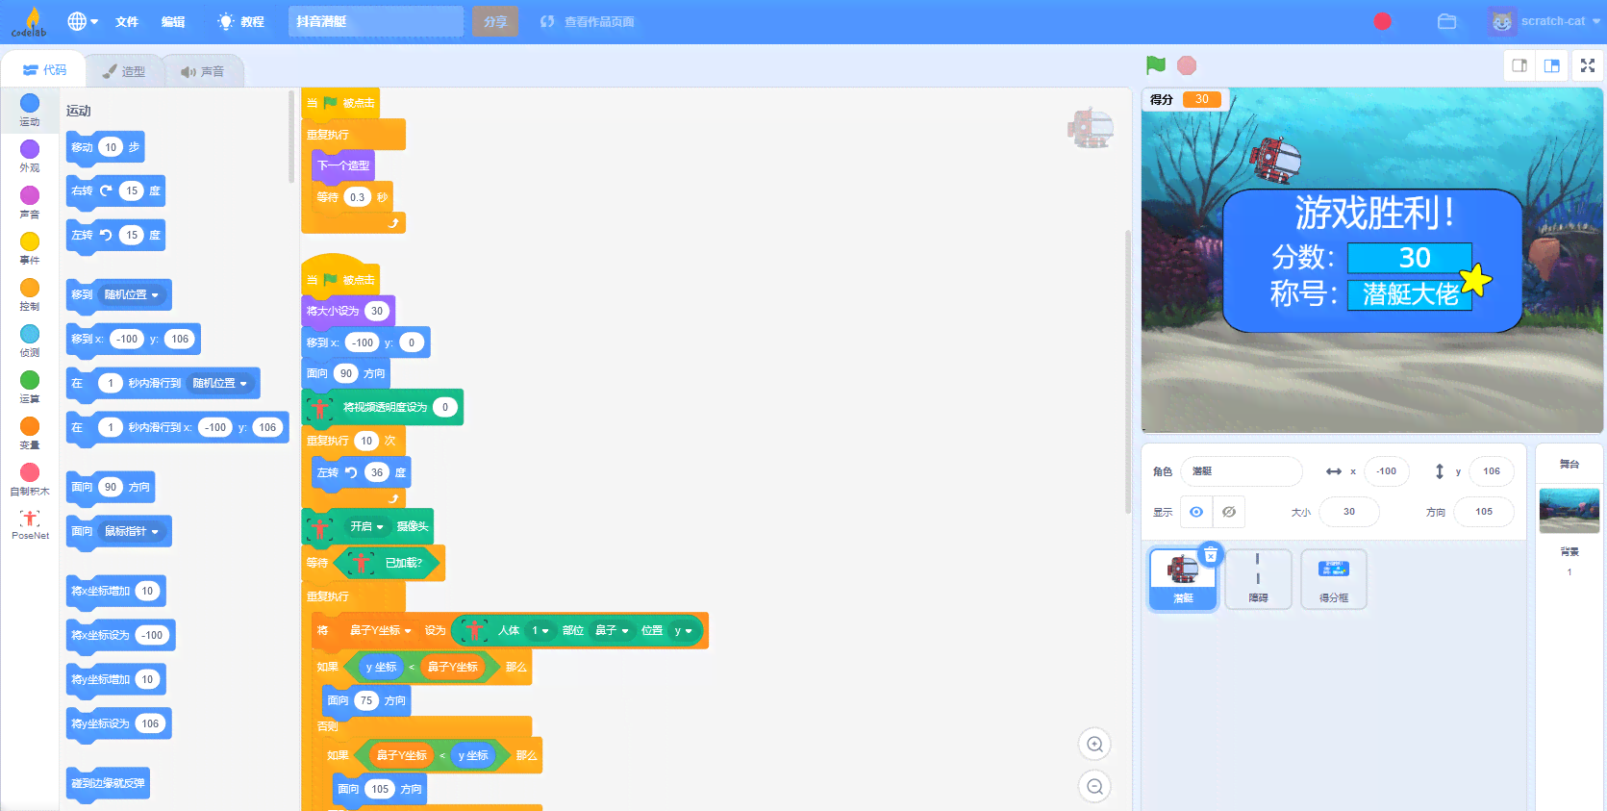Enter full screen stage mode
1607x811 pixels.
1588,65
